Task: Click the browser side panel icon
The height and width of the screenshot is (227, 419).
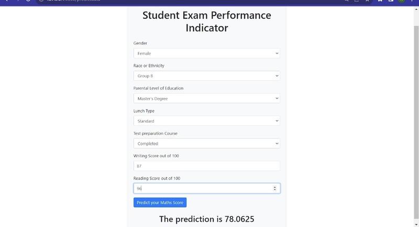Action: 391,1
